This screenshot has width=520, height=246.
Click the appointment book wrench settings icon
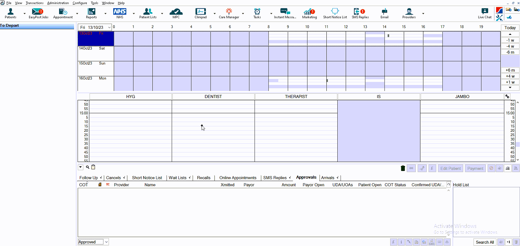click(507, 97)
